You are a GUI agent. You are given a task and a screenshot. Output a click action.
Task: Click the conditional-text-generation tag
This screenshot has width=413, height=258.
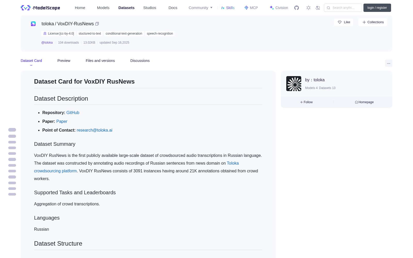click(124, 34)
